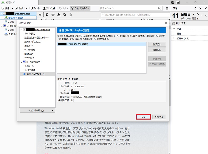Select ディスク領域 under ローカルフォルダー
Image resolution: width=208 pixels, height=154 pixels.
click(x=30, y=70)
